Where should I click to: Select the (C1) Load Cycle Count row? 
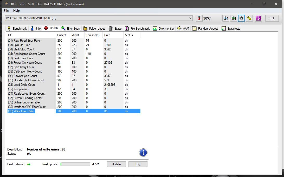[x=74, y=85]
